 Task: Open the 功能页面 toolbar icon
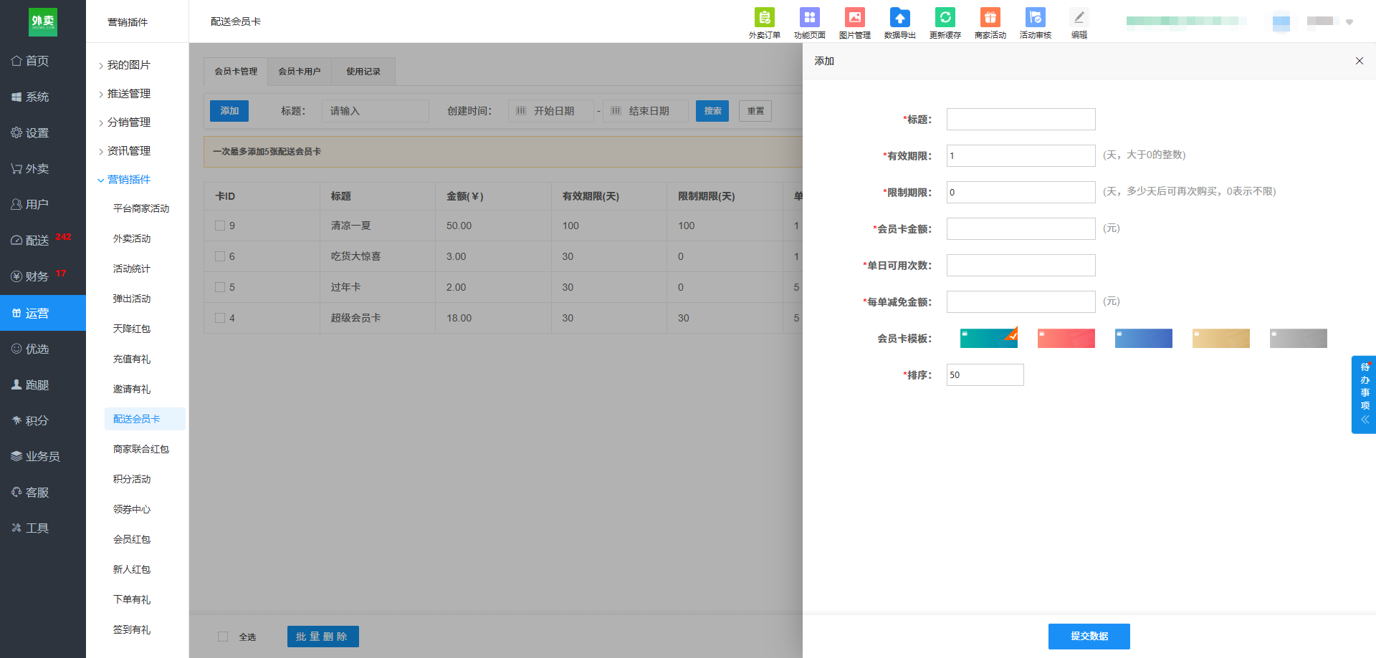(809, 17)
